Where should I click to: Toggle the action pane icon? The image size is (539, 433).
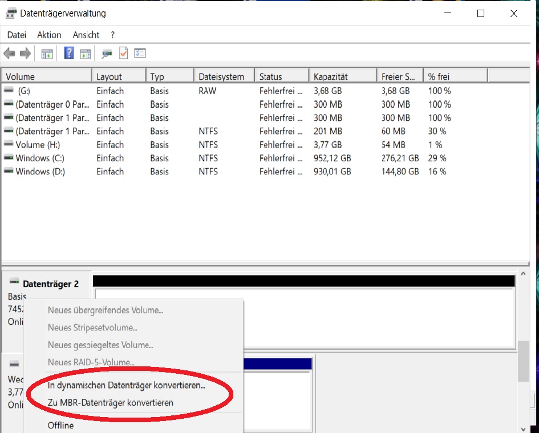coord(85,54)
